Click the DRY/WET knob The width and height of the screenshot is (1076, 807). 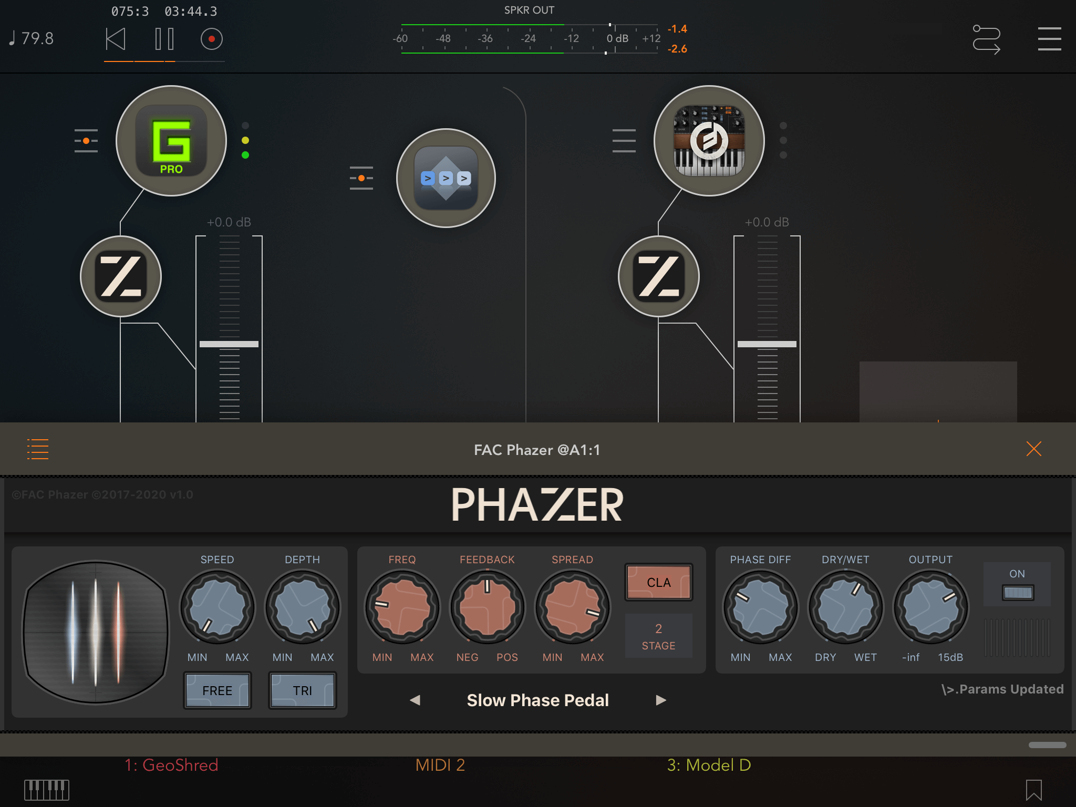click(x=846, y=607)
